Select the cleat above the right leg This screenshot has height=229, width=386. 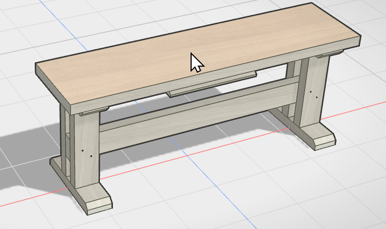(330, 54)
